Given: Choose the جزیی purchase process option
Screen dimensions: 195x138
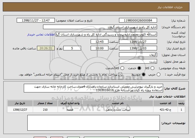Looking at the screenshot, I should click(x=159, y=74).
